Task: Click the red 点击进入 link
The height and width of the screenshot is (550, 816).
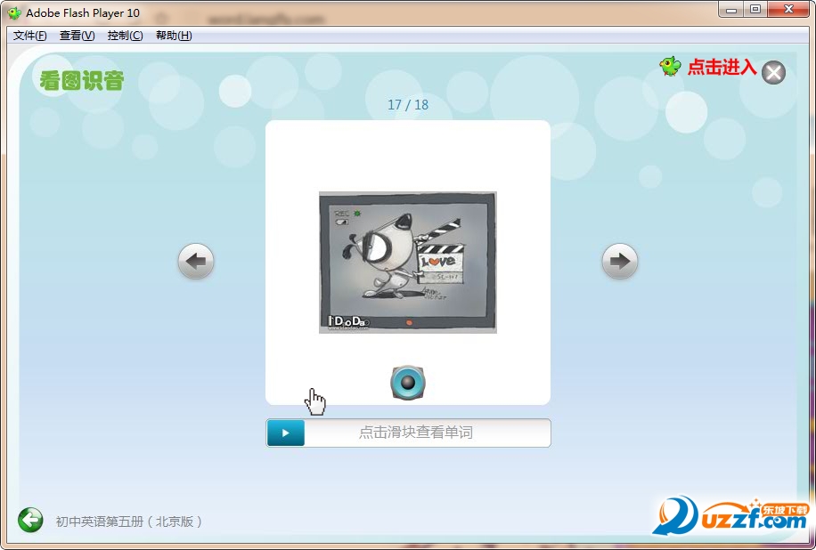Action: (x=722, y=67)
